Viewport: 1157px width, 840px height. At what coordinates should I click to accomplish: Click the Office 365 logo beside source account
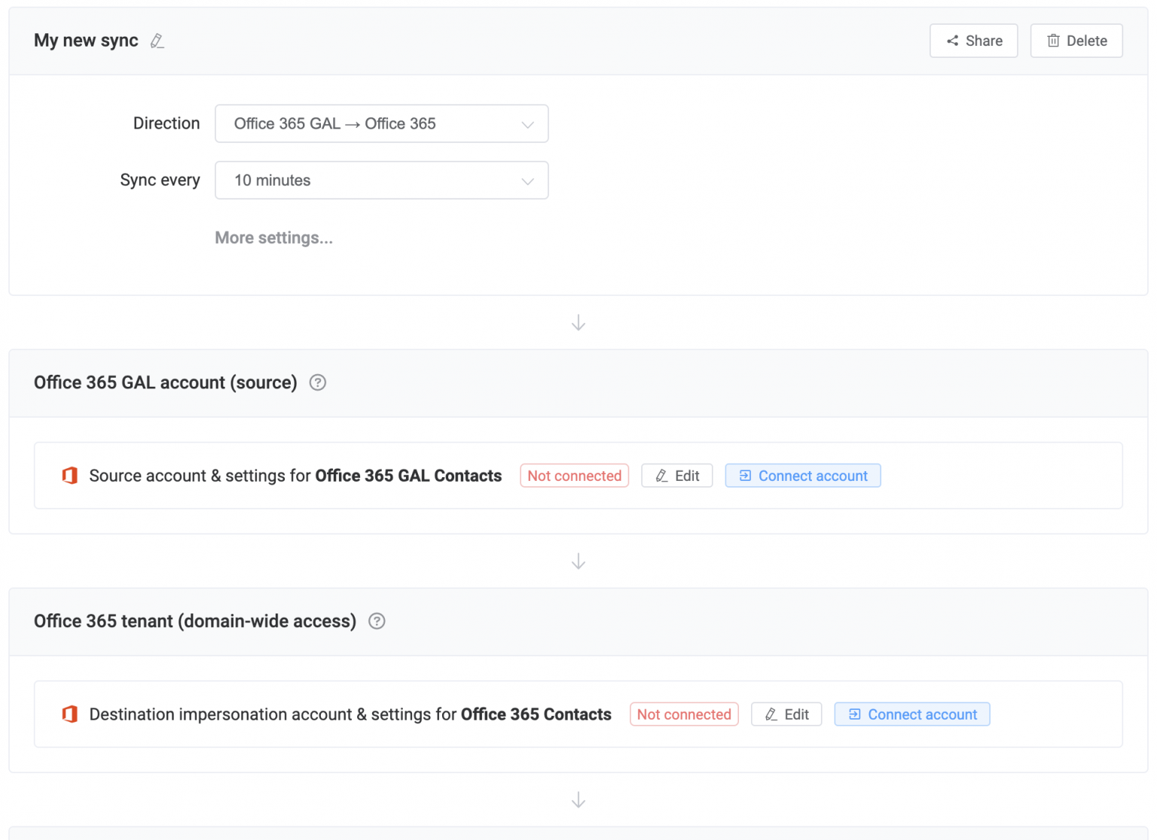pos(69,476)
